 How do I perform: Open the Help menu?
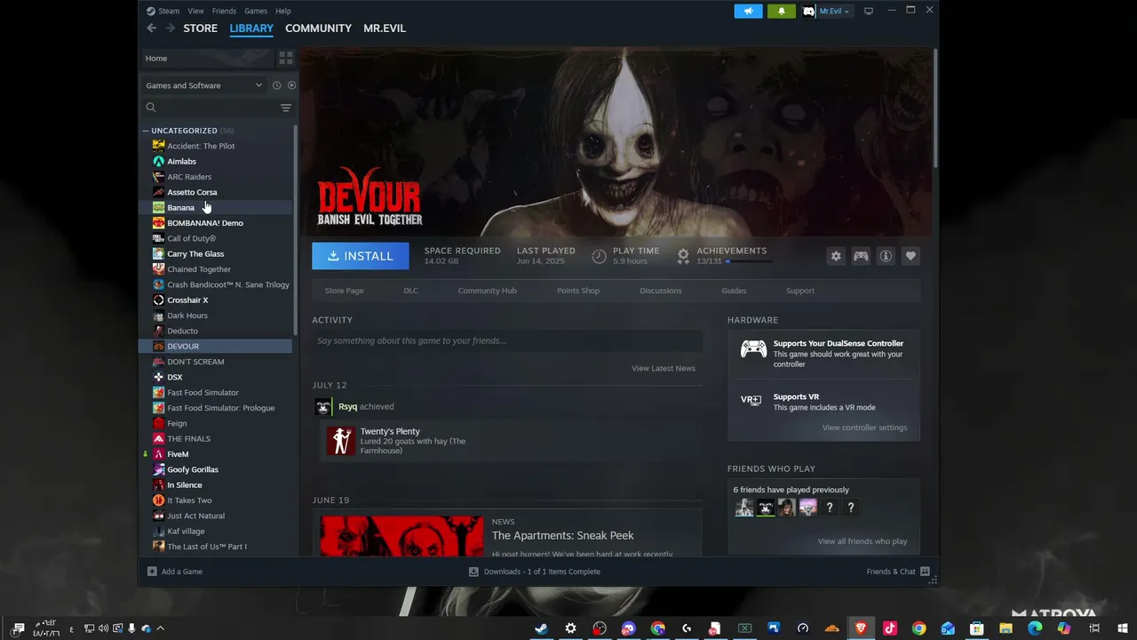[x=283, y=11]
